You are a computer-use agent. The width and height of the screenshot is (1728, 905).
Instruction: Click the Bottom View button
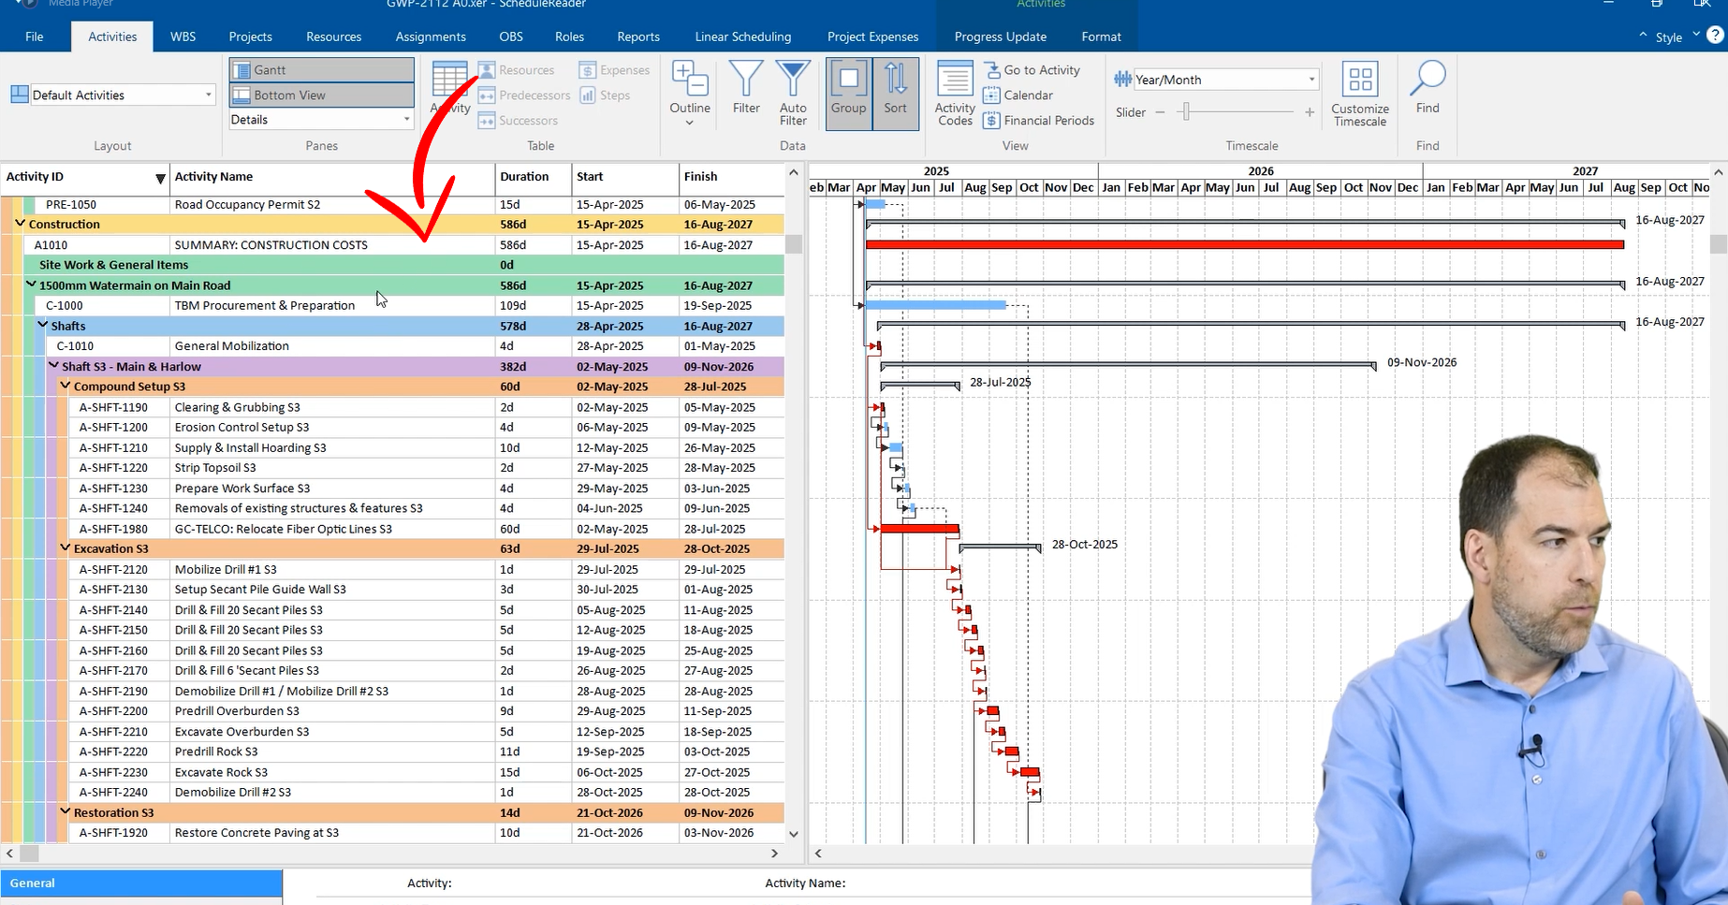point(320,95)
